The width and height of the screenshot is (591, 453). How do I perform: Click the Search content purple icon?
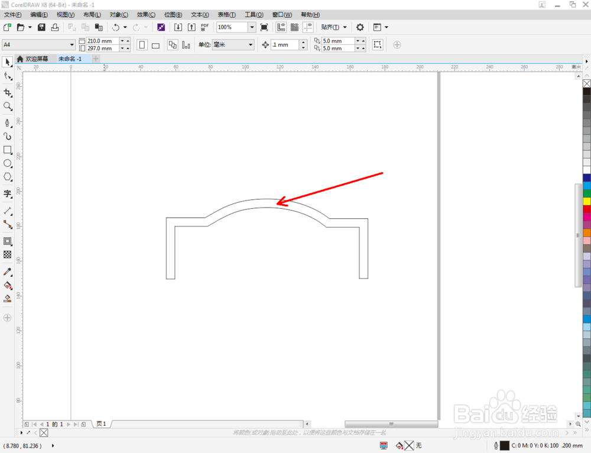pos(161,27)
